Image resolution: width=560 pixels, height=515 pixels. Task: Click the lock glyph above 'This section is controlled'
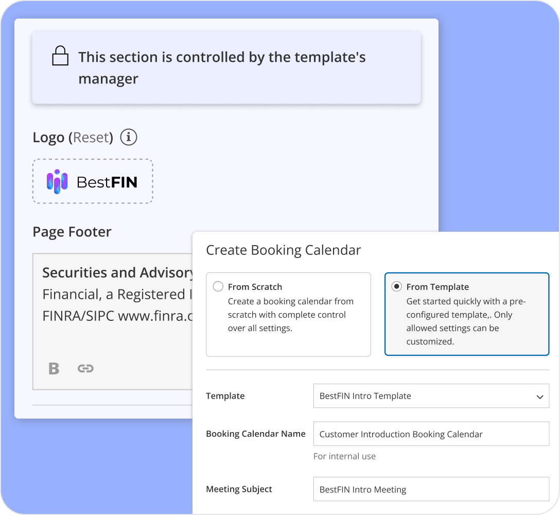pos(60,56)
